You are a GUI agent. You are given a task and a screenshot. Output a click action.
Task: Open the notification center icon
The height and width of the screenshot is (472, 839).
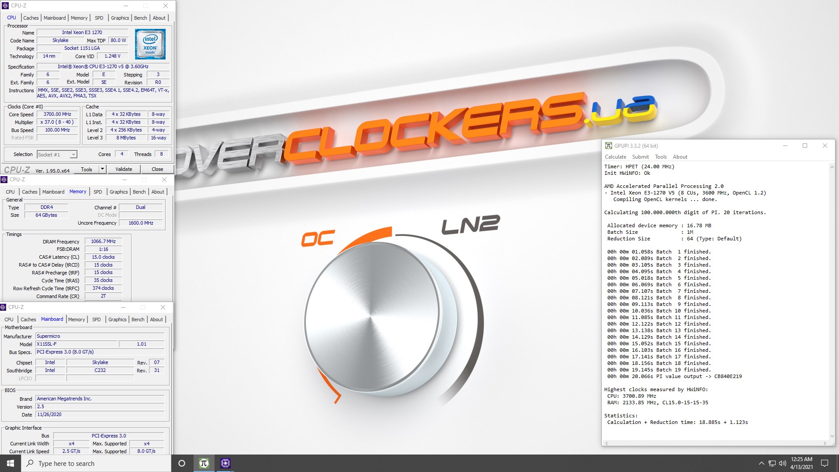825,463
